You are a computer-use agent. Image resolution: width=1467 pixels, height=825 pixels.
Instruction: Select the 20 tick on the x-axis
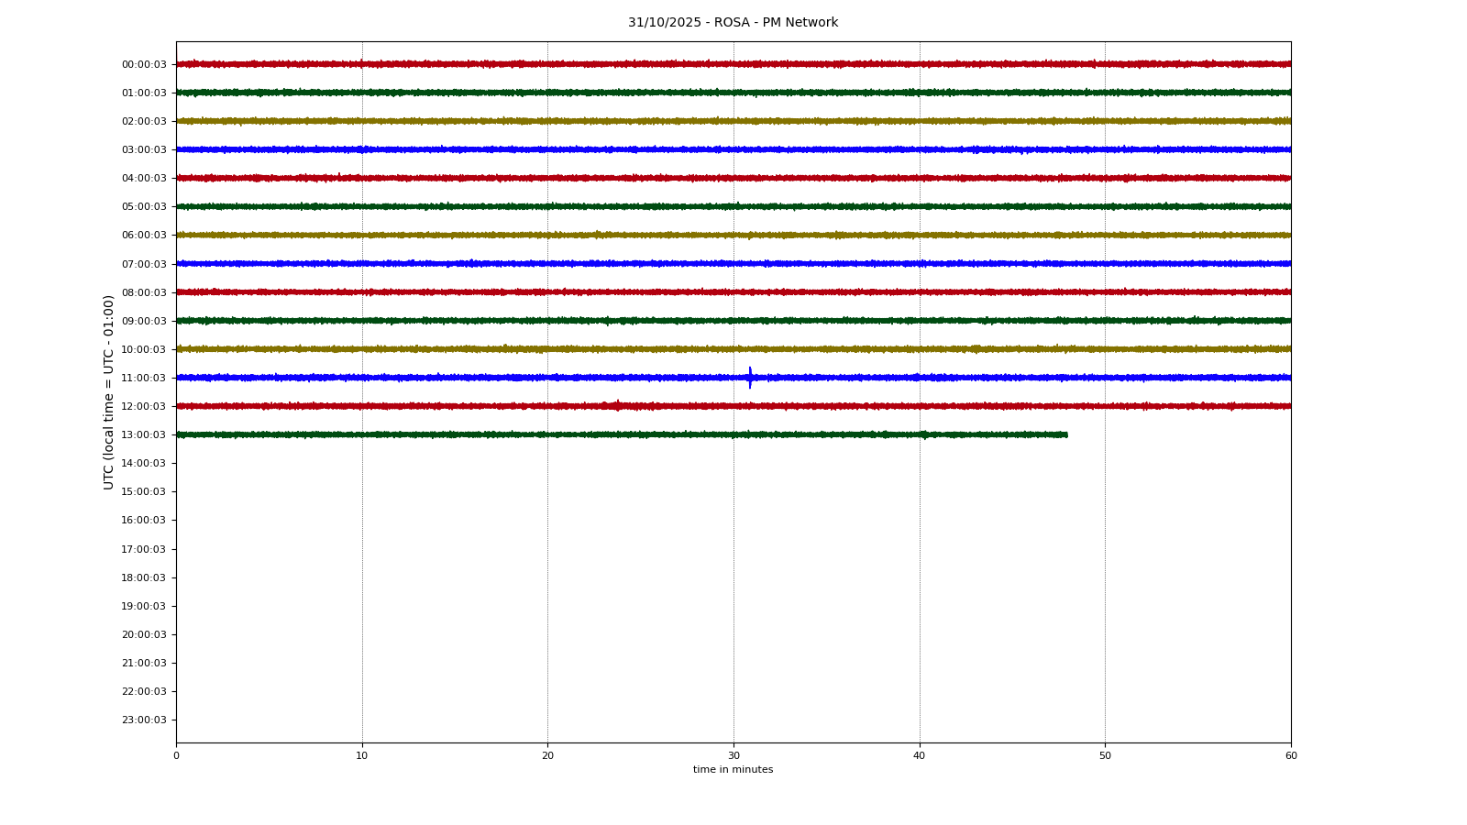click(x=547, y=756)
